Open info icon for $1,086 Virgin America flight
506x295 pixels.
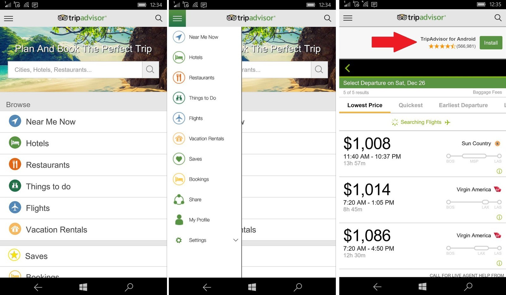pyautogui.click(x=499, y=263)
